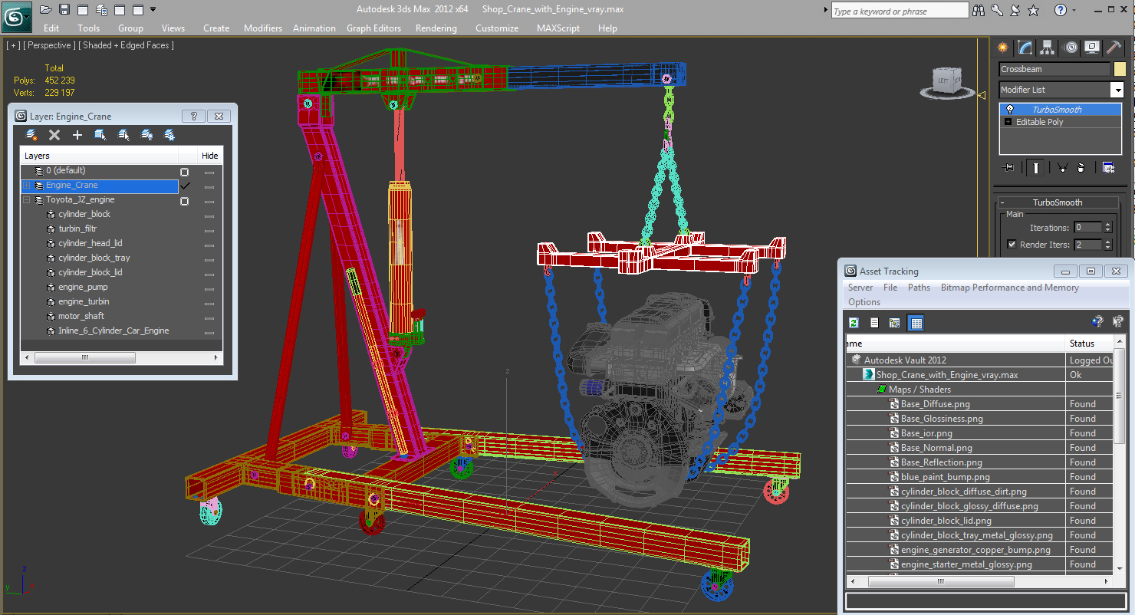Toggle Show end result icon
The height and width of the screenshot is (615, 1135).
[x=1036, y=167]
